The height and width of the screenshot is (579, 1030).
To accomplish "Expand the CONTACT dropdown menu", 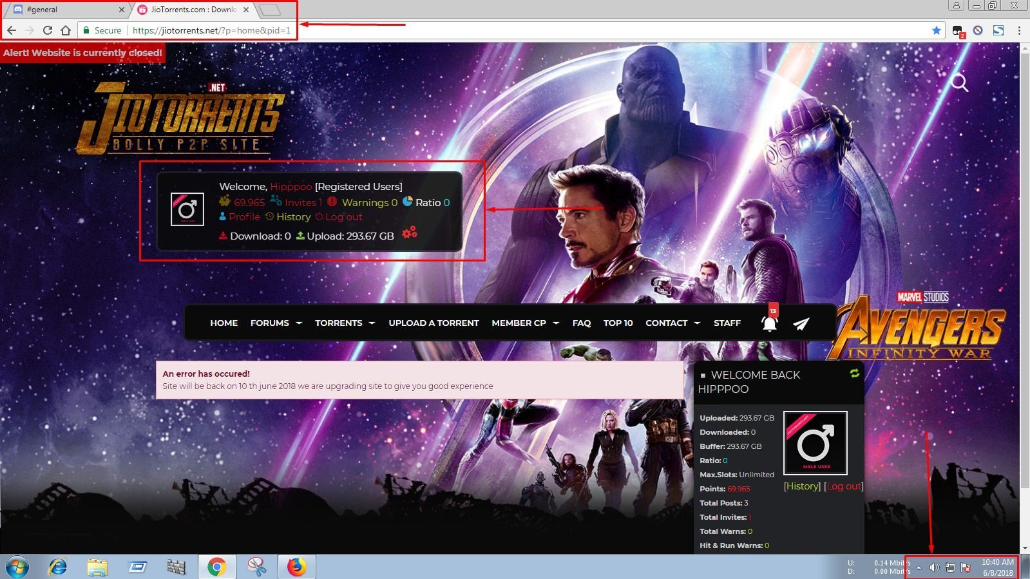I will (x=672, y=323).
